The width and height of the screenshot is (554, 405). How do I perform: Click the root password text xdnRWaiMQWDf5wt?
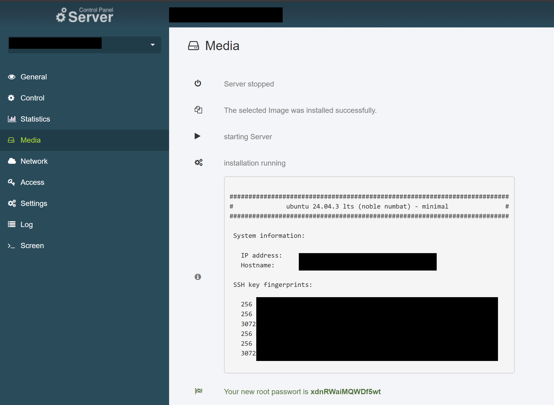point(346,392)
